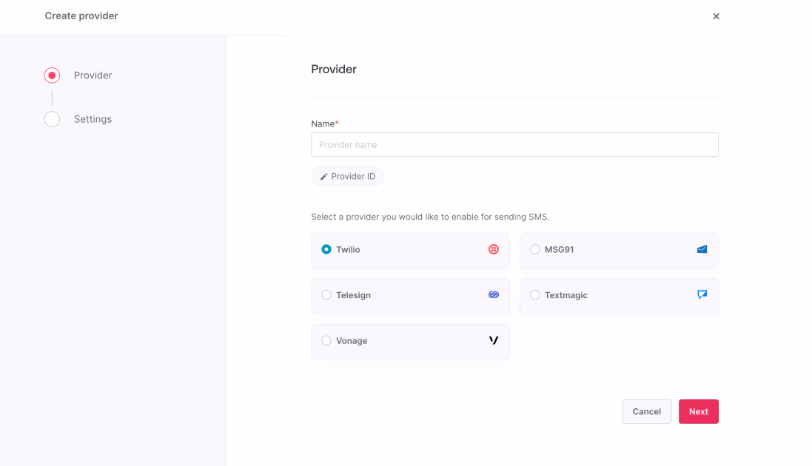Click the Twilio provider label

click(x=348, y=249)
